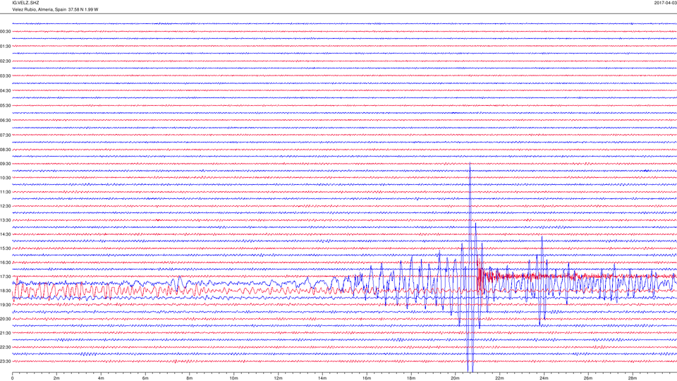Select the 13:30 time label
This screenshot has width=677, height=381.
5,220
